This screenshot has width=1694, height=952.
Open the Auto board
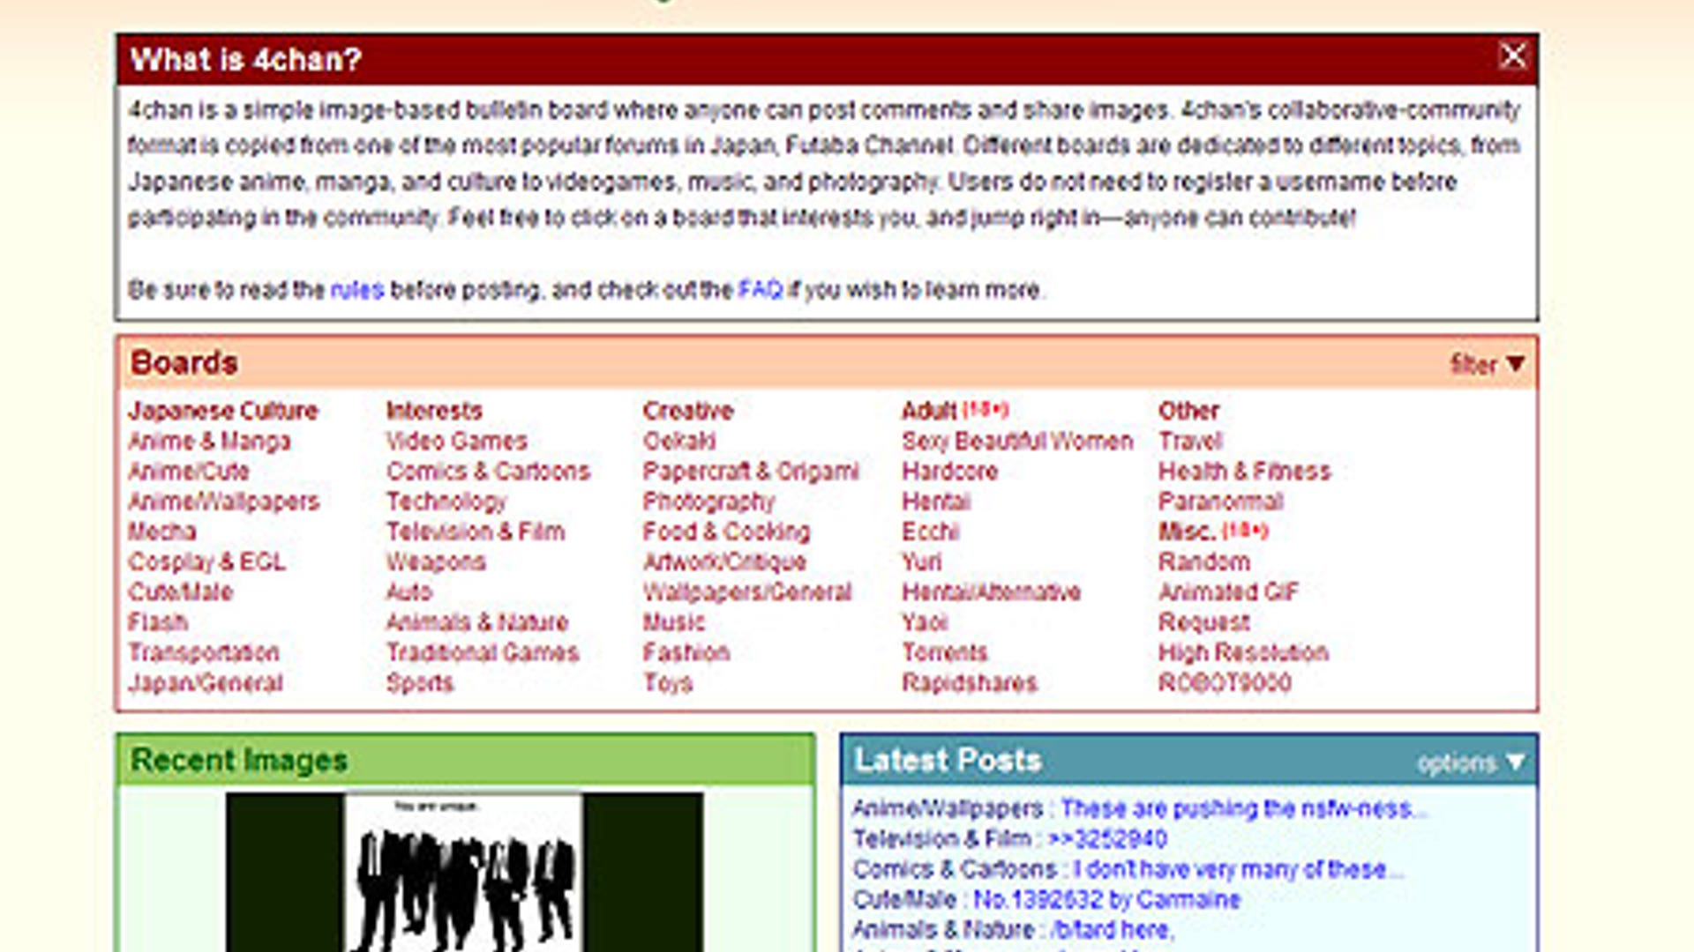click(409, 591)
